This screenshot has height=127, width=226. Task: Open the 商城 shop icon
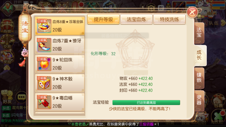coord(7,27)
